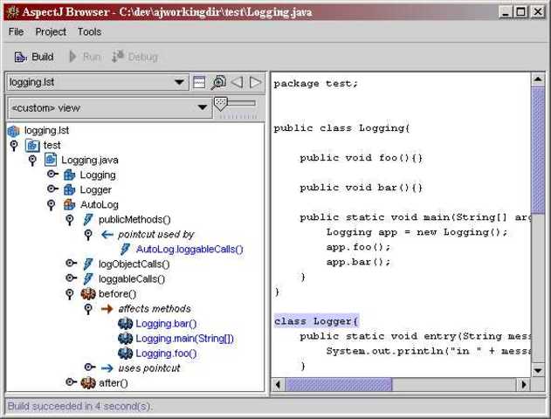Collapse the 'affects methods' relation

(x=88, y=309)
